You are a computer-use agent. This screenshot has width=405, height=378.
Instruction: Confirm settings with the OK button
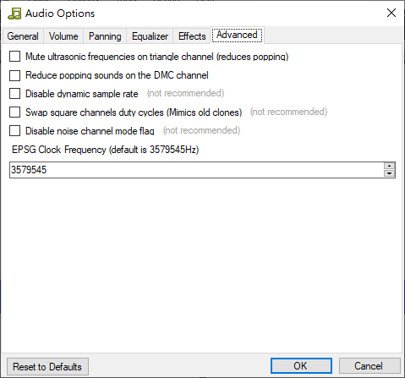point(301,366)
